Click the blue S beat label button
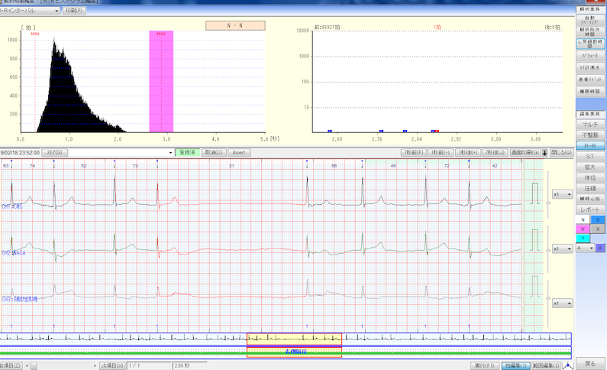The width and height of the screenshot is (607, 370). coord(598,219)
